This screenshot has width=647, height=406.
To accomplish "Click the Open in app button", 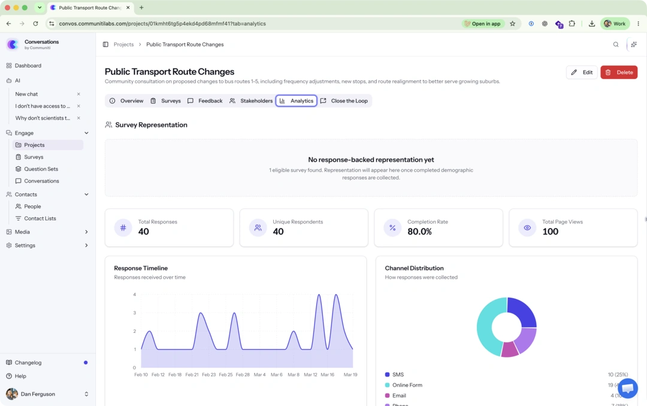I will 482,23.
